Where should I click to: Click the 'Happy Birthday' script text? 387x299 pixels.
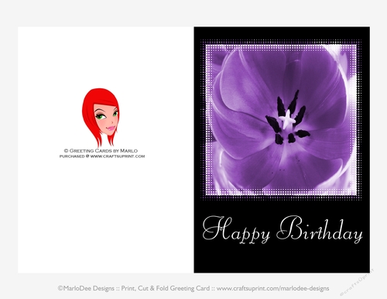[x=283, y=229]
